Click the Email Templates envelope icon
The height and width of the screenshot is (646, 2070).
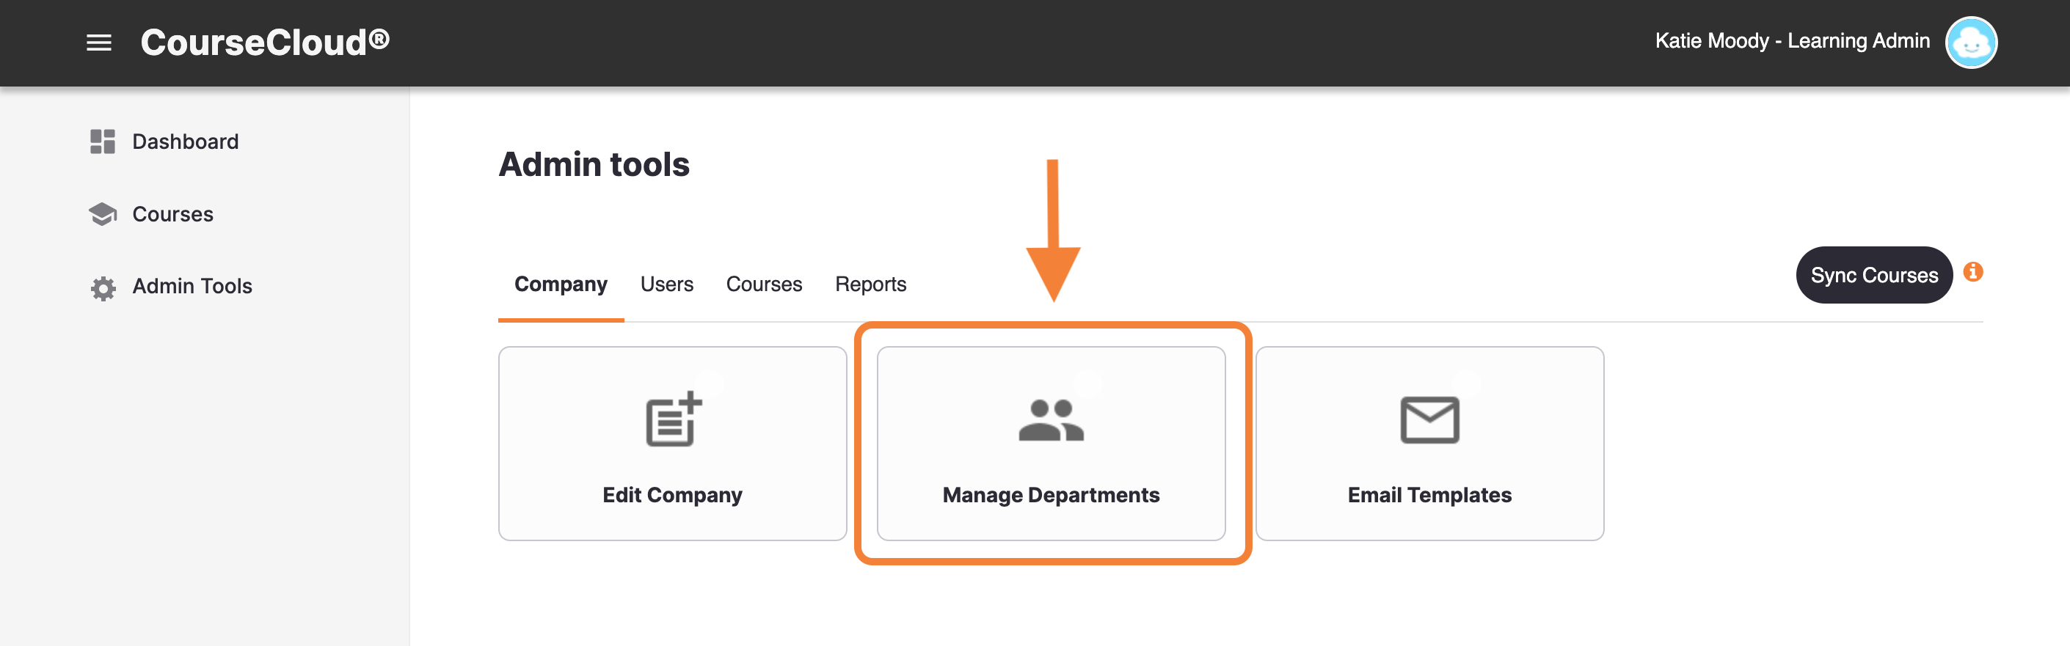coord(1429,419)
